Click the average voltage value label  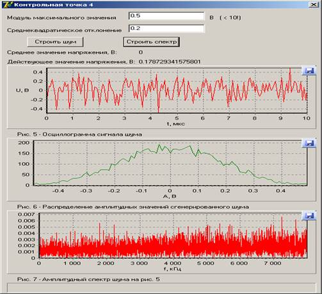coord(62,53)
